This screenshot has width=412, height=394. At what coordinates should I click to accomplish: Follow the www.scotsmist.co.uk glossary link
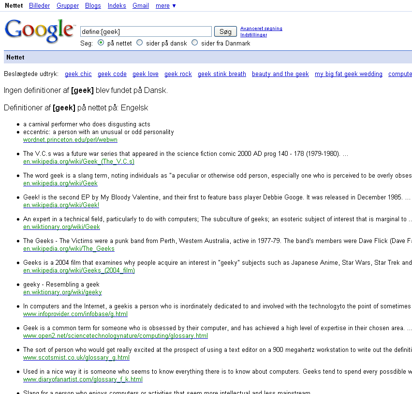click(76, 358)
